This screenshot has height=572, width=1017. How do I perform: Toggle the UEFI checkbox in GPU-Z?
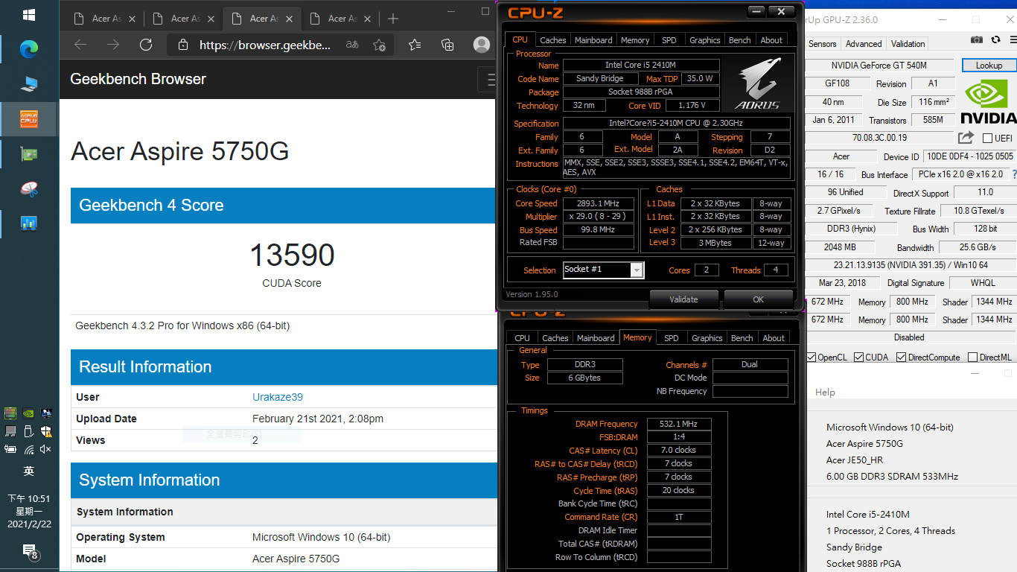987,138
